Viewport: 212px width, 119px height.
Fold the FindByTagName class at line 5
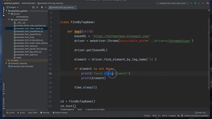tap(59, 22)
